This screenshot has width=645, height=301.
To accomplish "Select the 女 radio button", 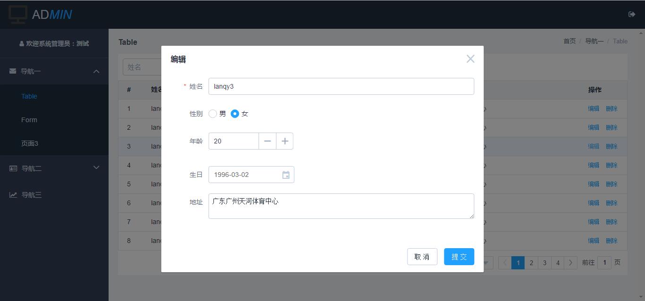I will (235, 114).
